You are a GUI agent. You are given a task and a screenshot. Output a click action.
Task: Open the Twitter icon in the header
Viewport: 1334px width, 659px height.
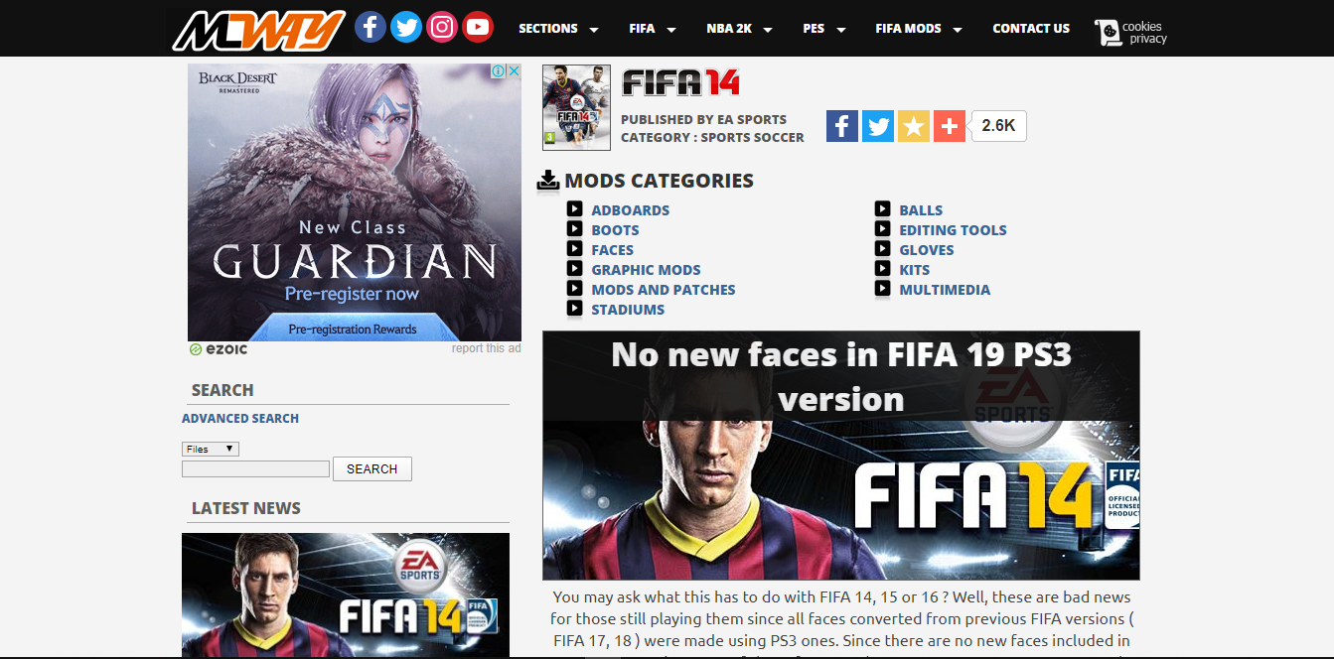tap(406, 27)
